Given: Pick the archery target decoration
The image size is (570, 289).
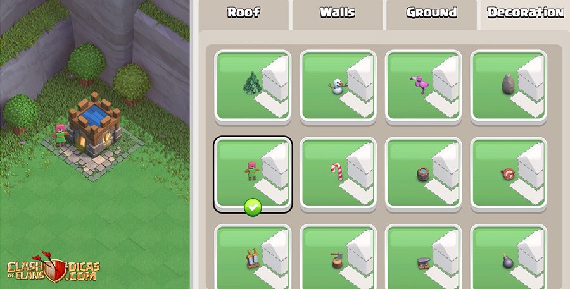Looking at the screenshot, I should click(509, 174).
